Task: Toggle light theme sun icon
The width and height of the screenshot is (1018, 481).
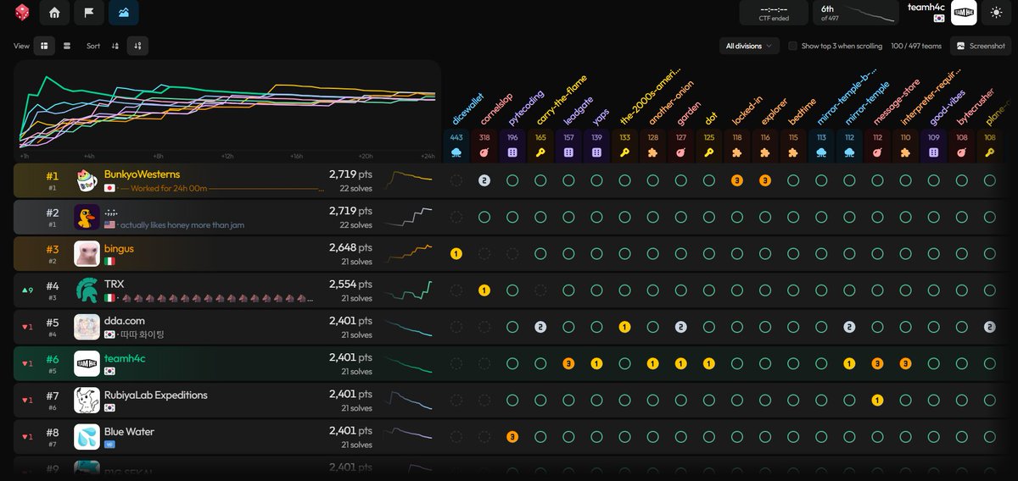Action: [x=997, y=13]
